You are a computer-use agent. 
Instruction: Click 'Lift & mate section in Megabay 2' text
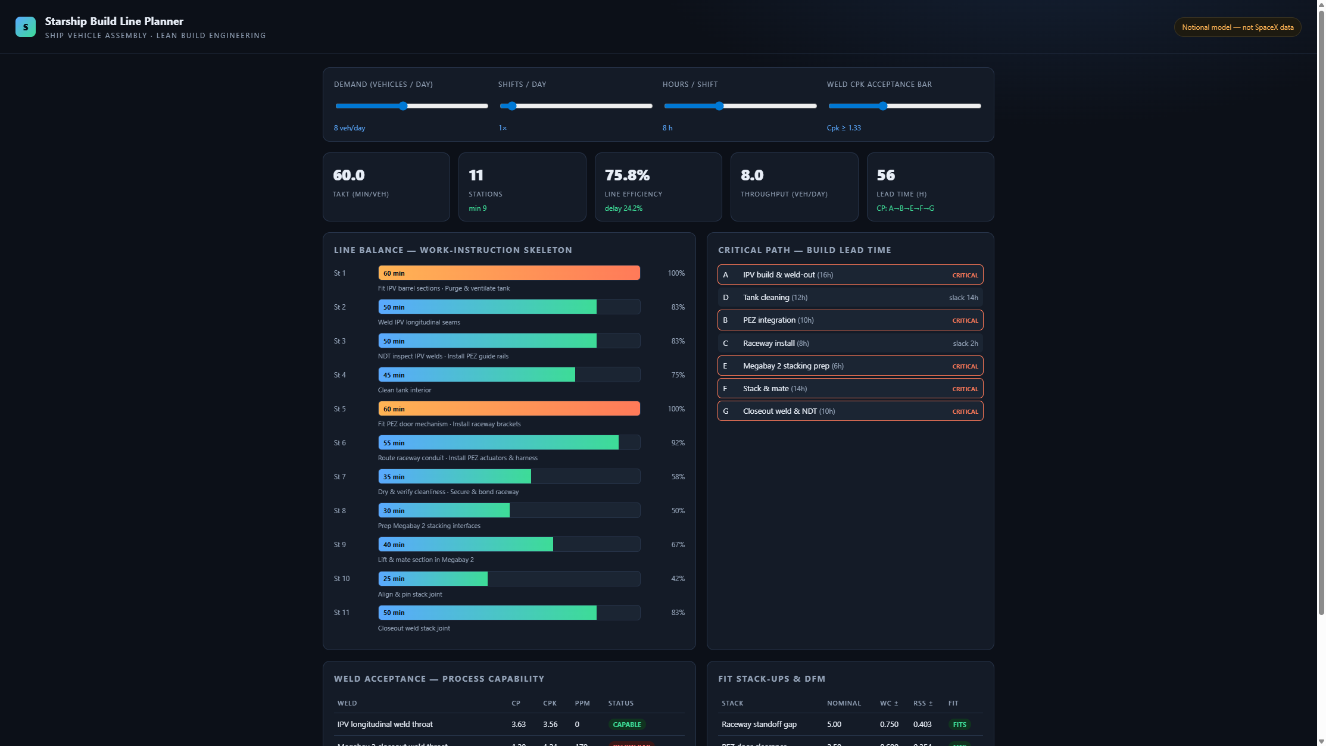point(426,560)
